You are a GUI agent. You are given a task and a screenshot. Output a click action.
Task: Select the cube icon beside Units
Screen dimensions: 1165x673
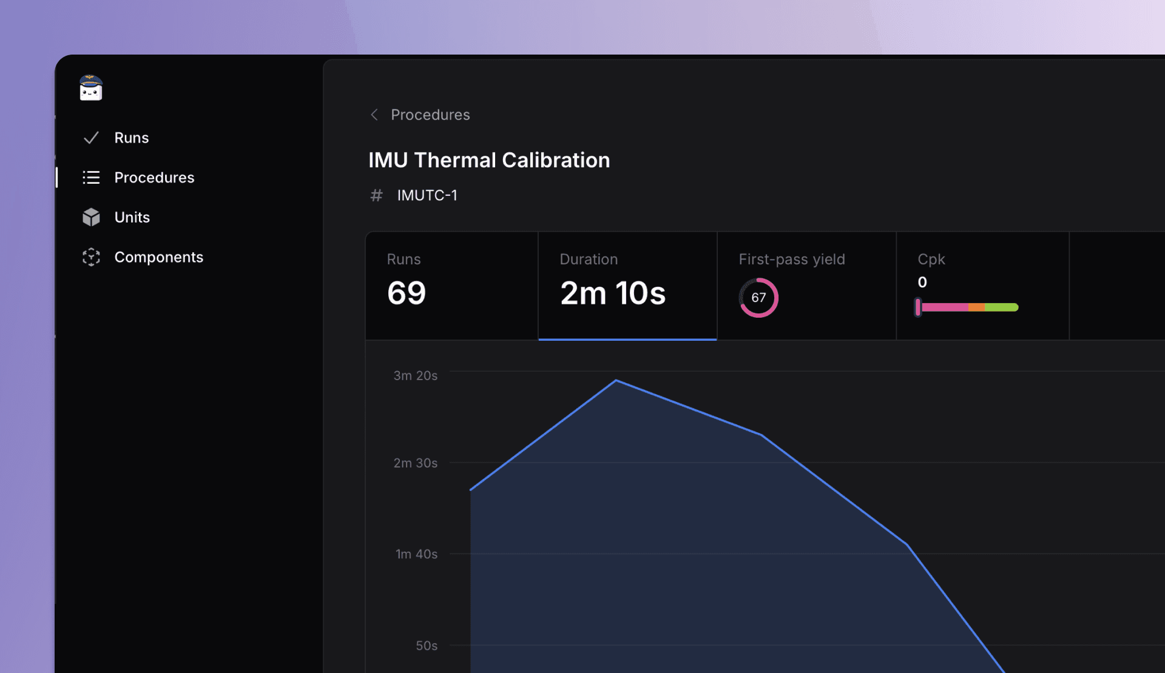coord(91,217)
